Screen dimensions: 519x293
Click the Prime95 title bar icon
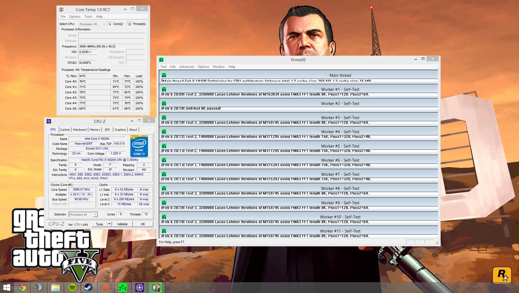pyautogui.click(x=161, y=60)
